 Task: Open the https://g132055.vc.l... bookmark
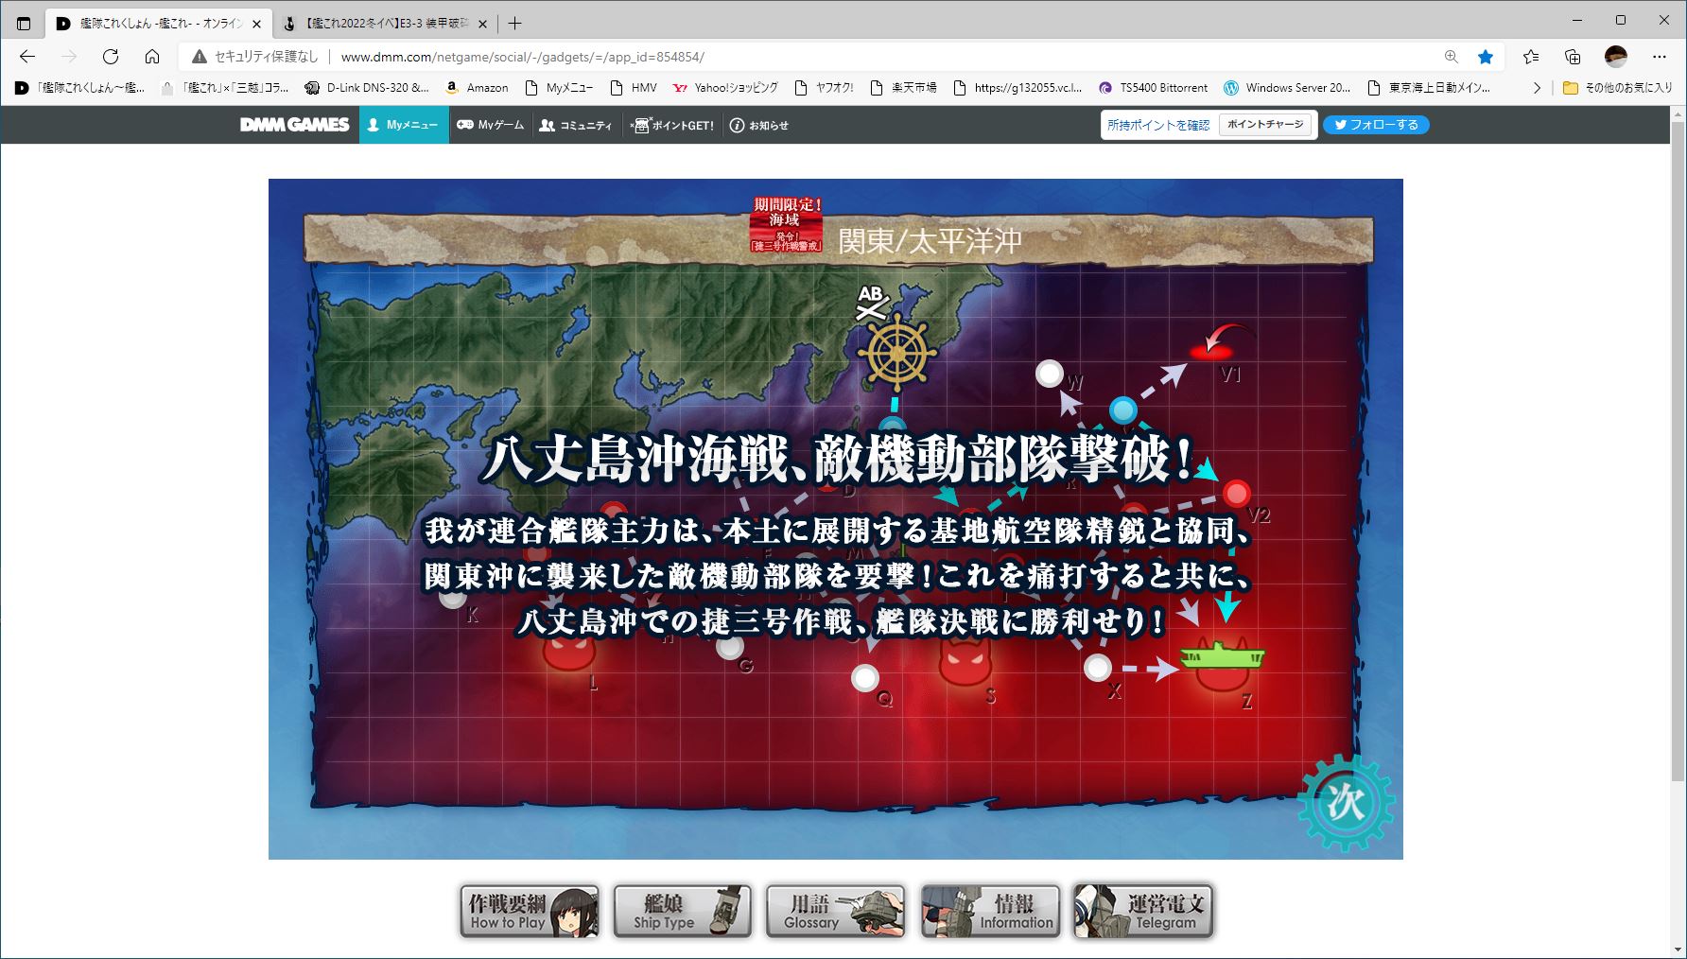pos(1017,88)
